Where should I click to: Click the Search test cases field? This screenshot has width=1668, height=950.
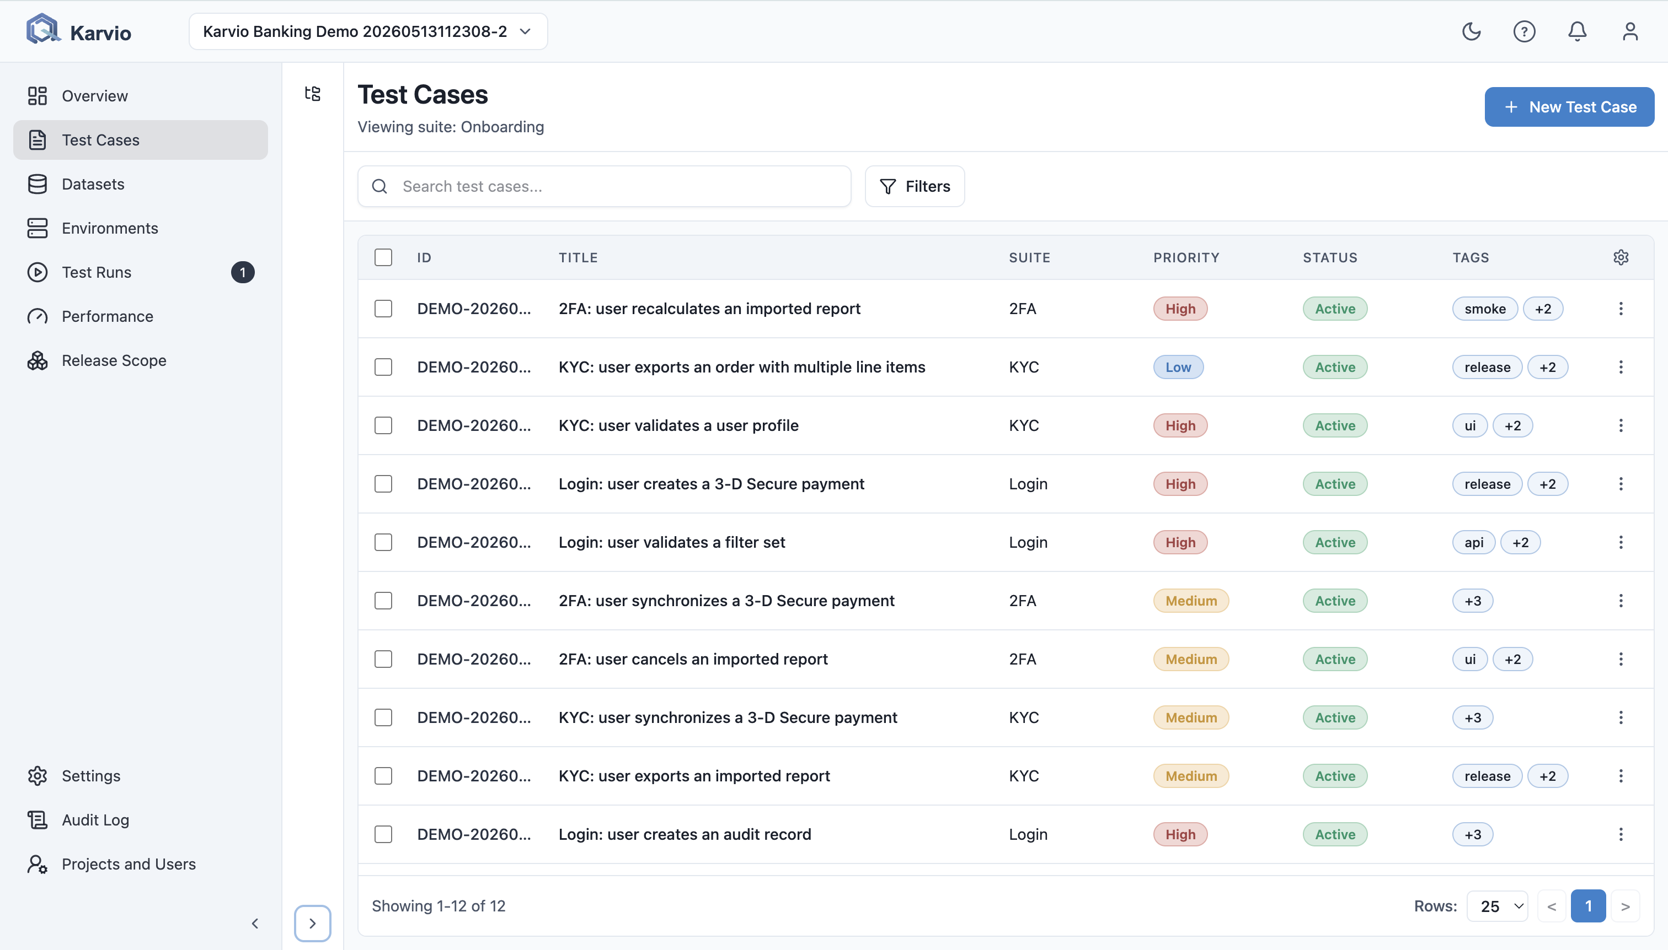[604, 187]
